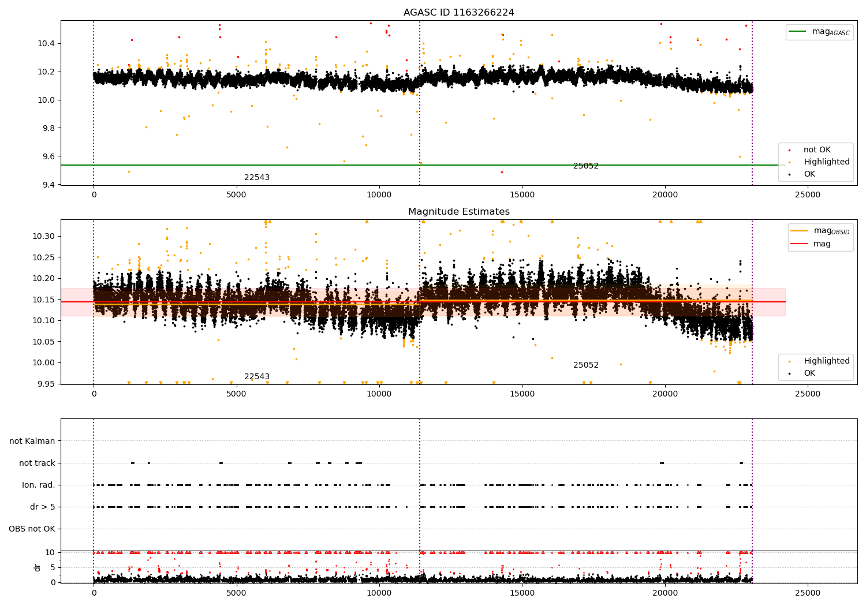Screen dimensions: 866x606
Task: Click the 5000 x-tick below the bottom plot
Action: [x=237, y=593]
